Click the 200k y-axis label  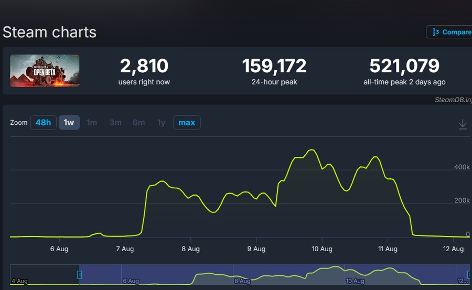pyautogui.click(x=462, y=200)
